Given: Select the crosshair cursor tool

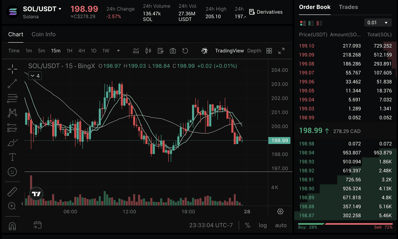Looking at the screenshot, I should click(x=12, y=69).
